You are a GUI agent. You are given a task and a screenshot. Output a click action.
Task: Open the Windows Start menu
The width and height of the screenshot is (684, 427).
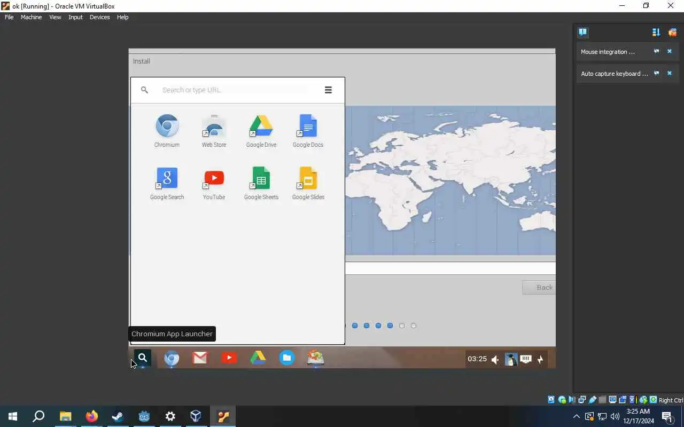click(x=13, y=416)
